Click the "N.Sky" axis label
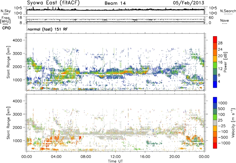236x163 pixels. (6, 11)
